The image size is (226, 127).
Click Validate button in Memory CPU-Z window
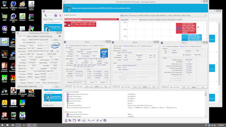click(x=194, y=87)
